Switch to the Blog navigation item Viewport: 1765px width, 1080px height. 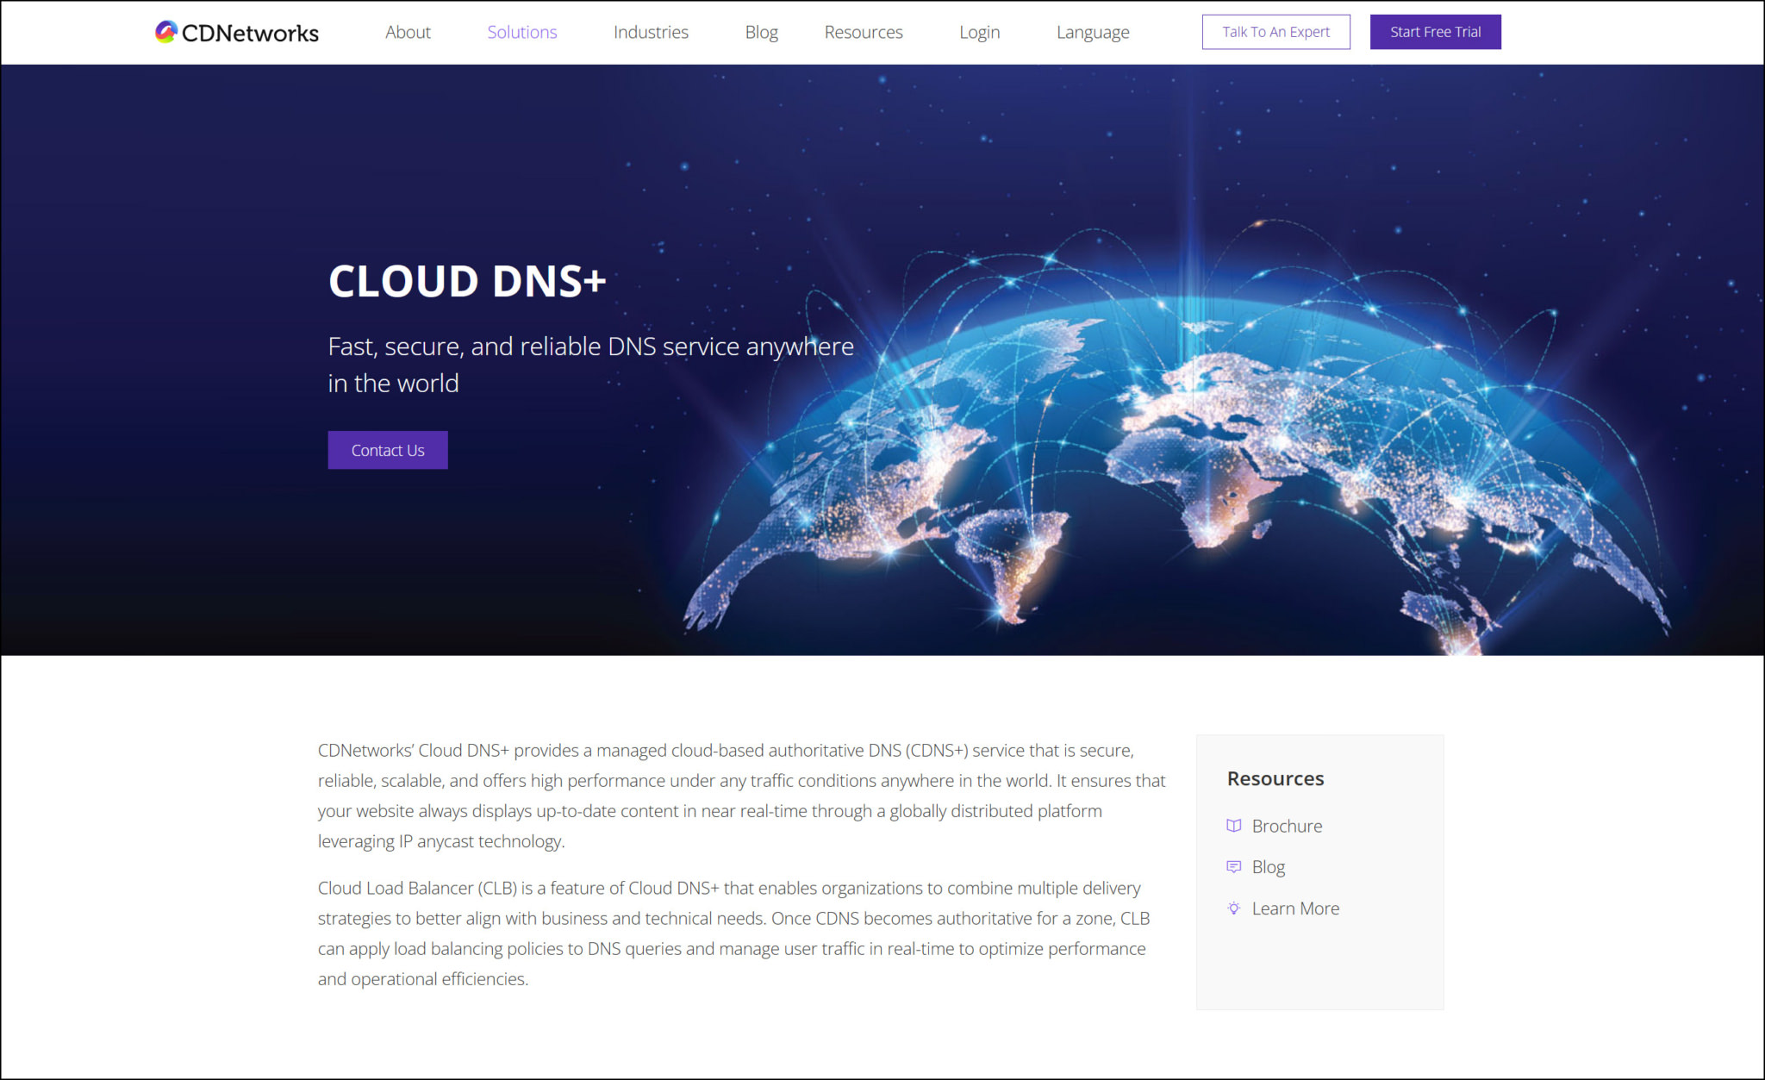click(760, 32)
